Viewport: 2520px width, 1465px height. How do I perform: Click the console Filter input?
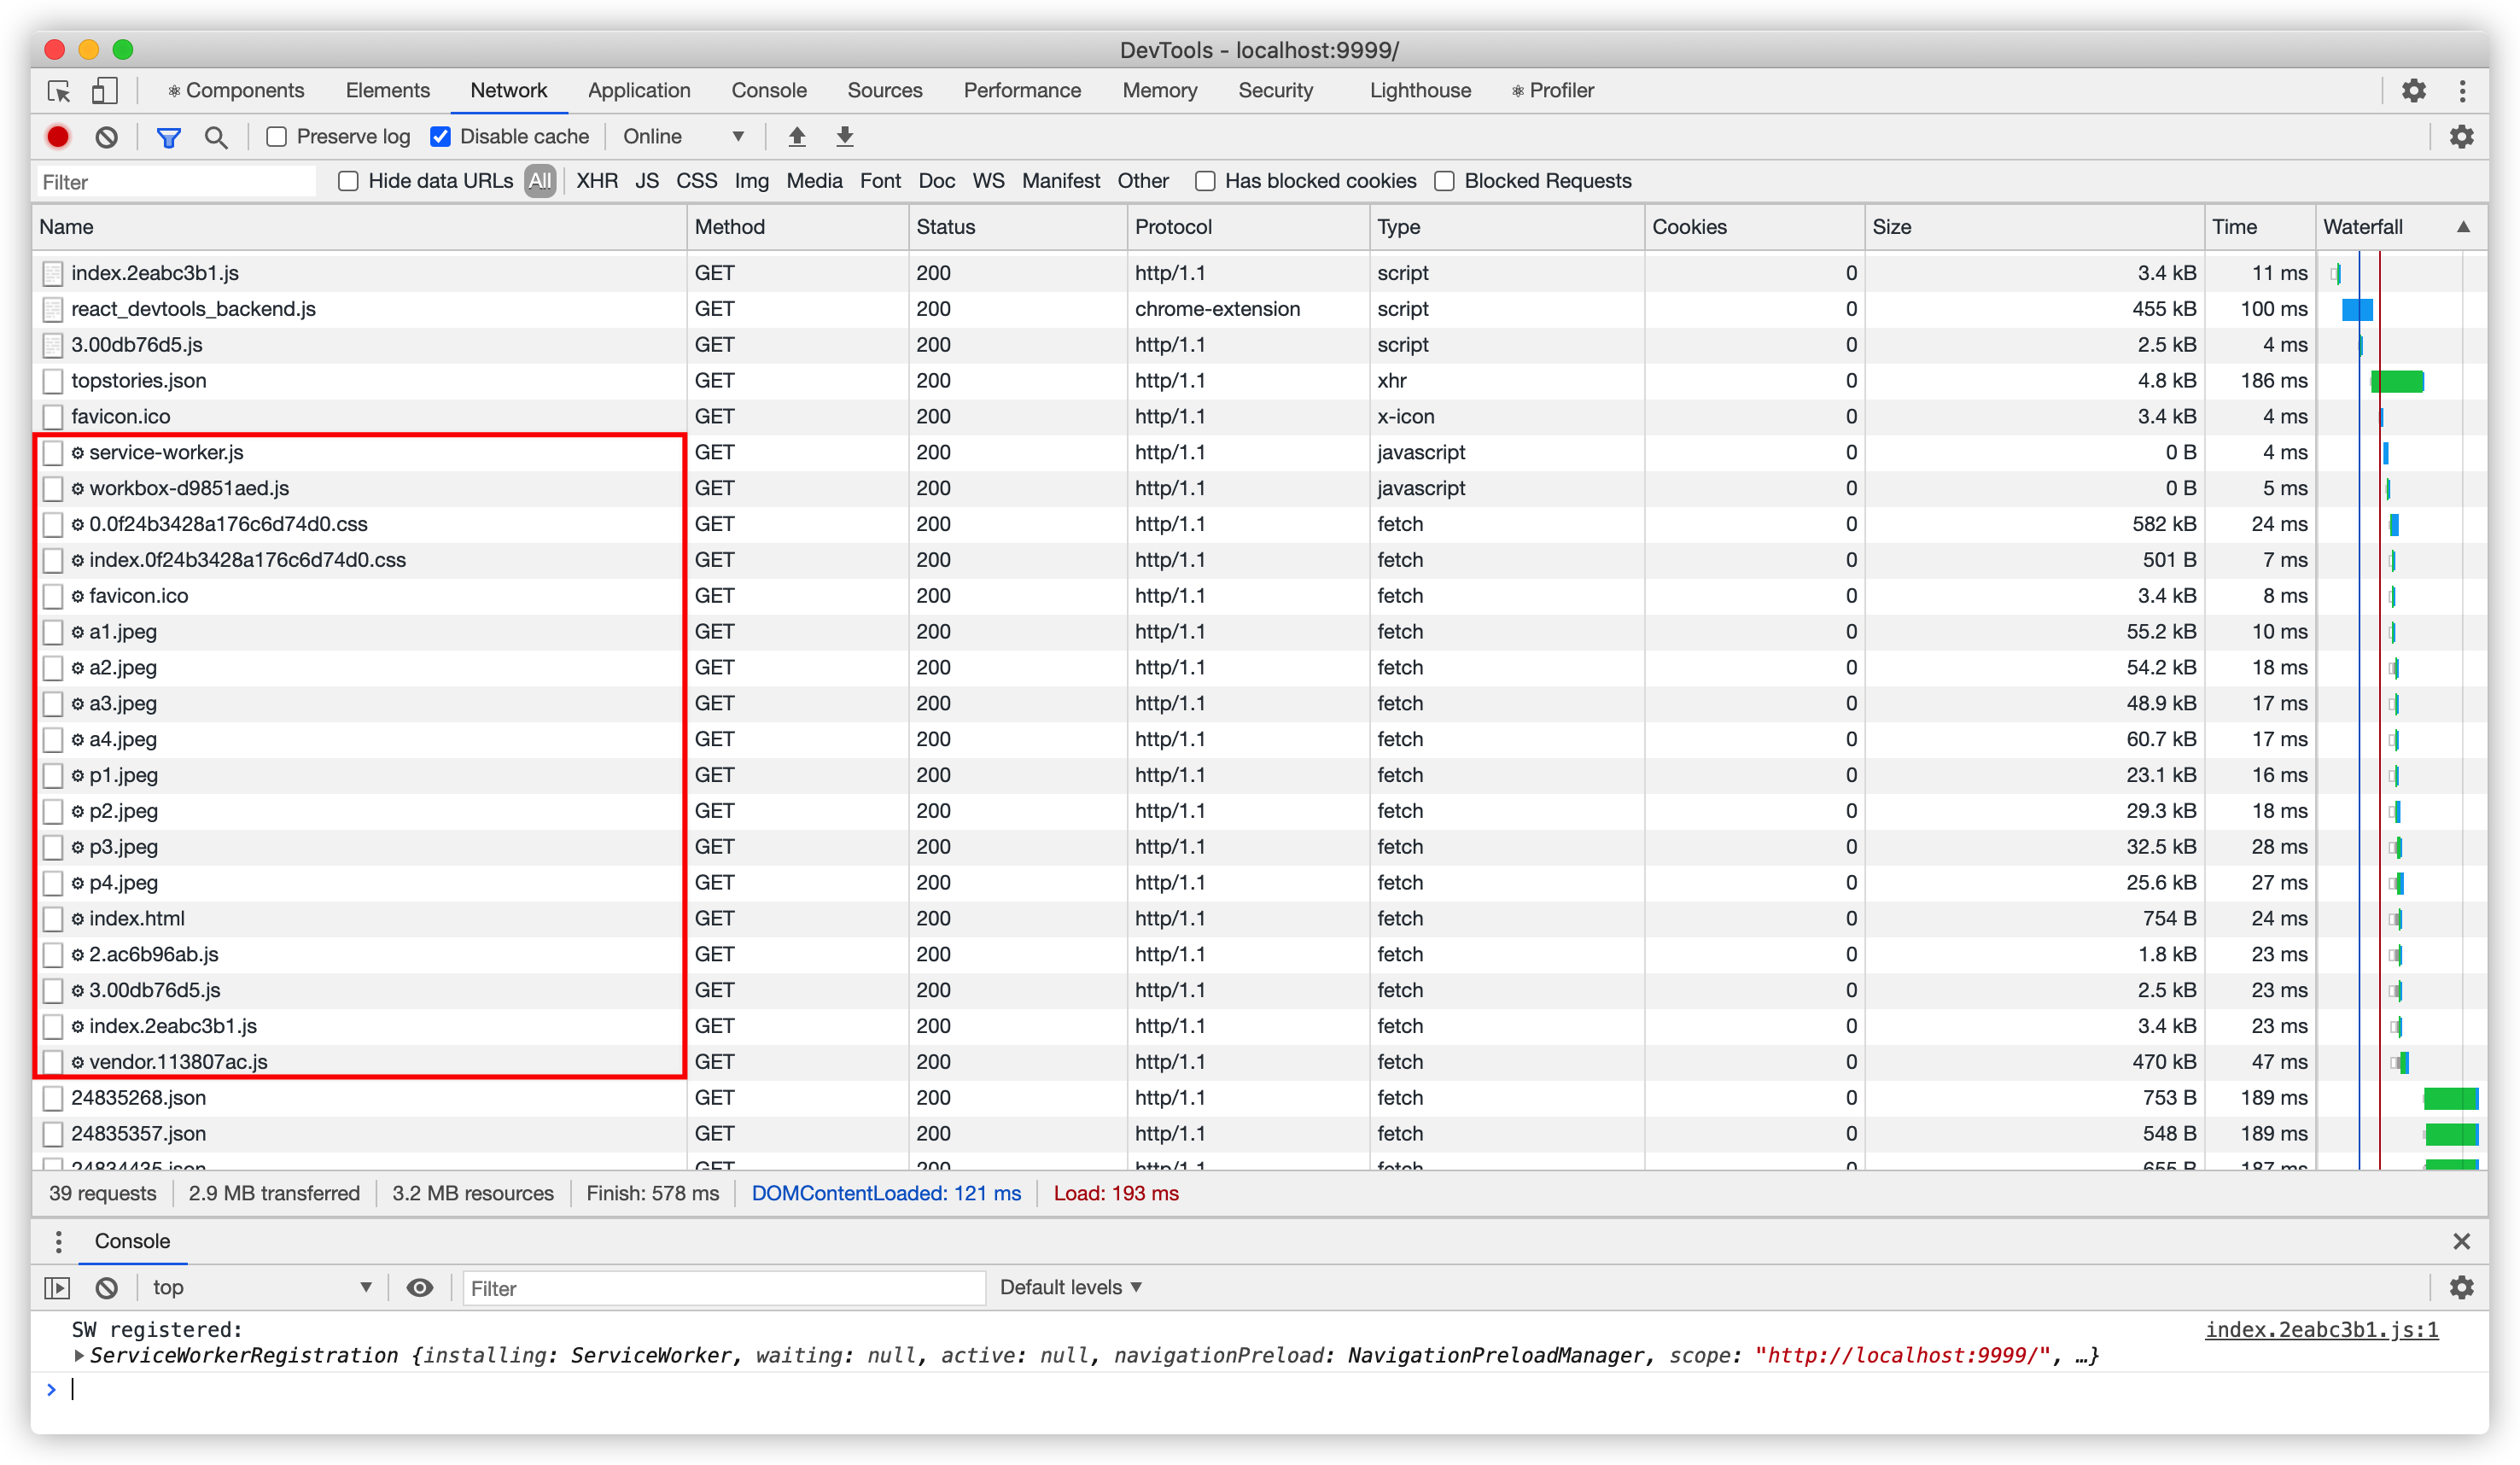click(722, 1288)
